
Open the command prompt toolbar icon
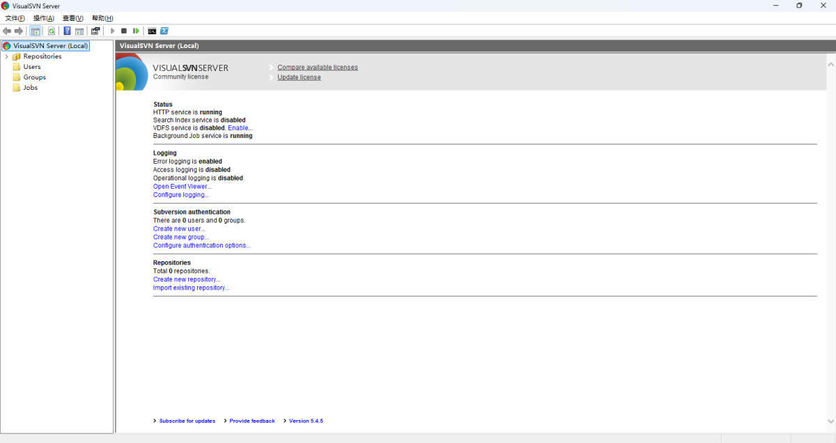point(152,31)
